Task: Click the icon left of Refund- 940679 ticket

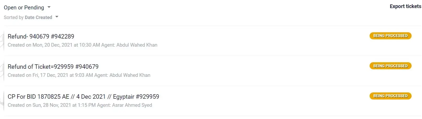Action: (2, 41)
